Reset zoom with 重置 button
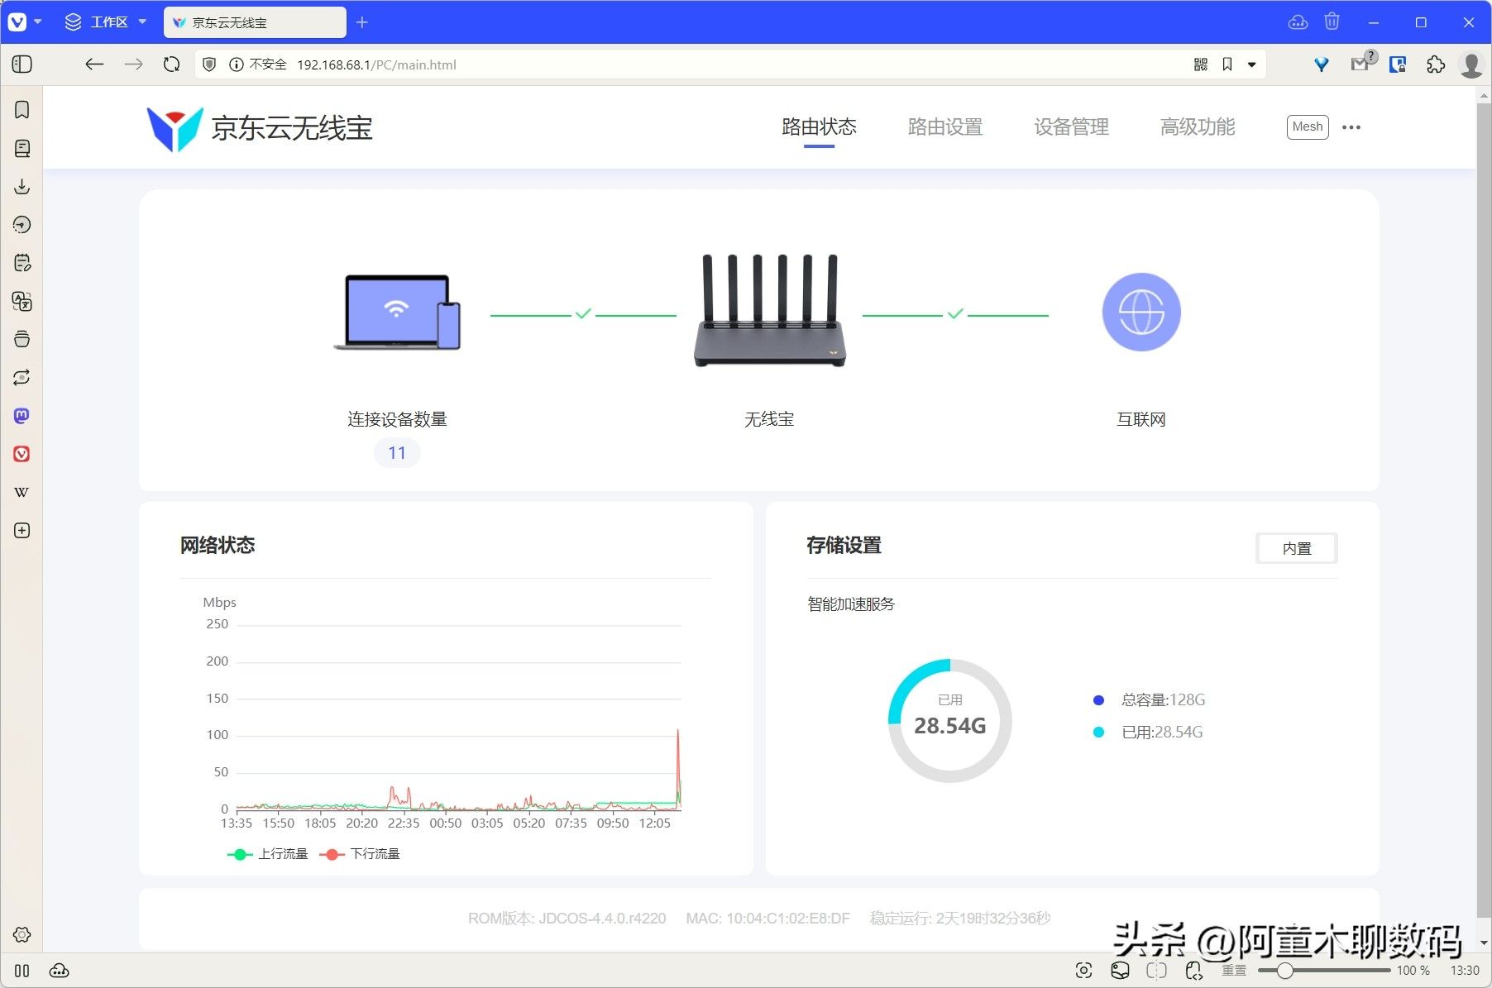Viewport: 1492px width, 988px height. 1234,970
